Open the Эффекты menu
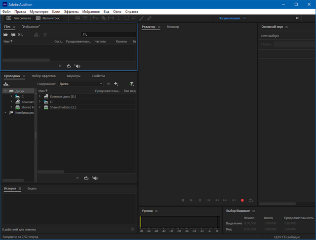The height and width of the screenshot is (240, 316). [x=71, y=11]
